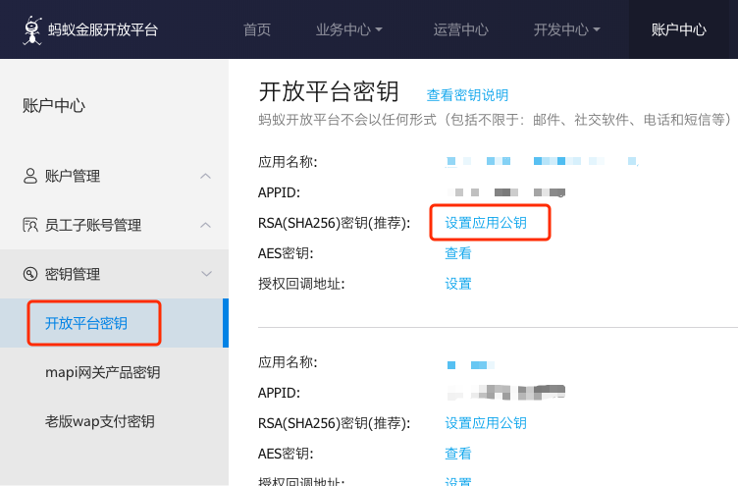Image resolution: width=738 pixels, height=486 pixels.
Task: Expand the 密钥管理 chevron arrow
Action: 205,274
